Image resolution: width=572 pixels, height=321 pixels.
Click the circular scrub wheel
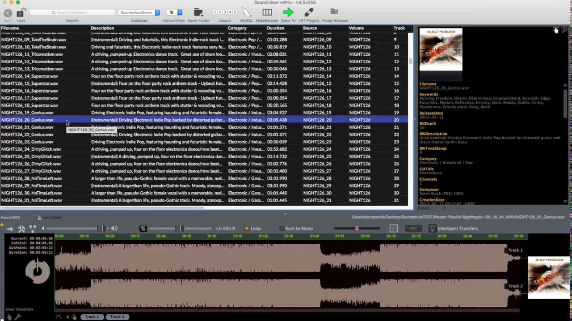38,271
